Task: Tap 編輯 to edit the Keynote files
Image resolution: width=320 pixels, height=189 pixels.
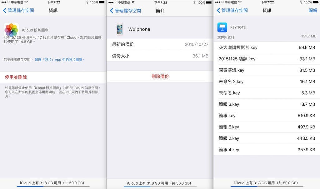Action: click(312, 10)
